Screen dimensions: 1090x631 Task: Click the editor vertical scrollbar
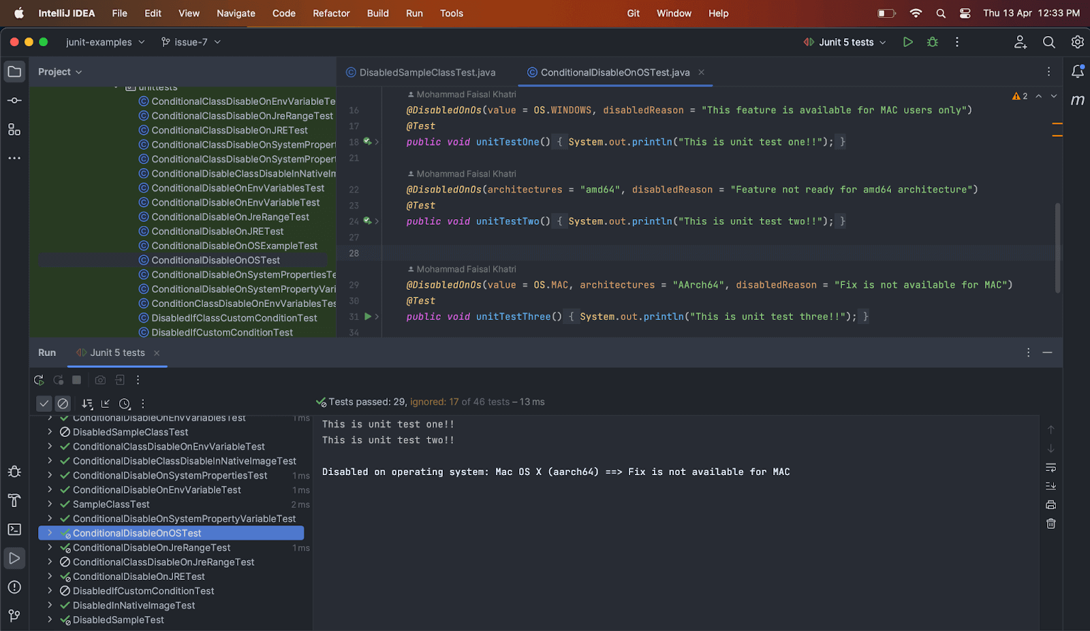click(1057, 248)
